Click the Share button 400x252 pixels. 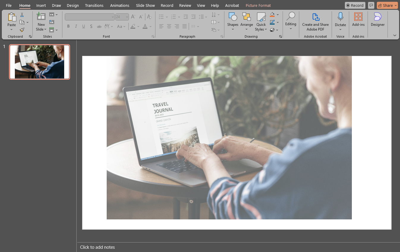point(387,5)
